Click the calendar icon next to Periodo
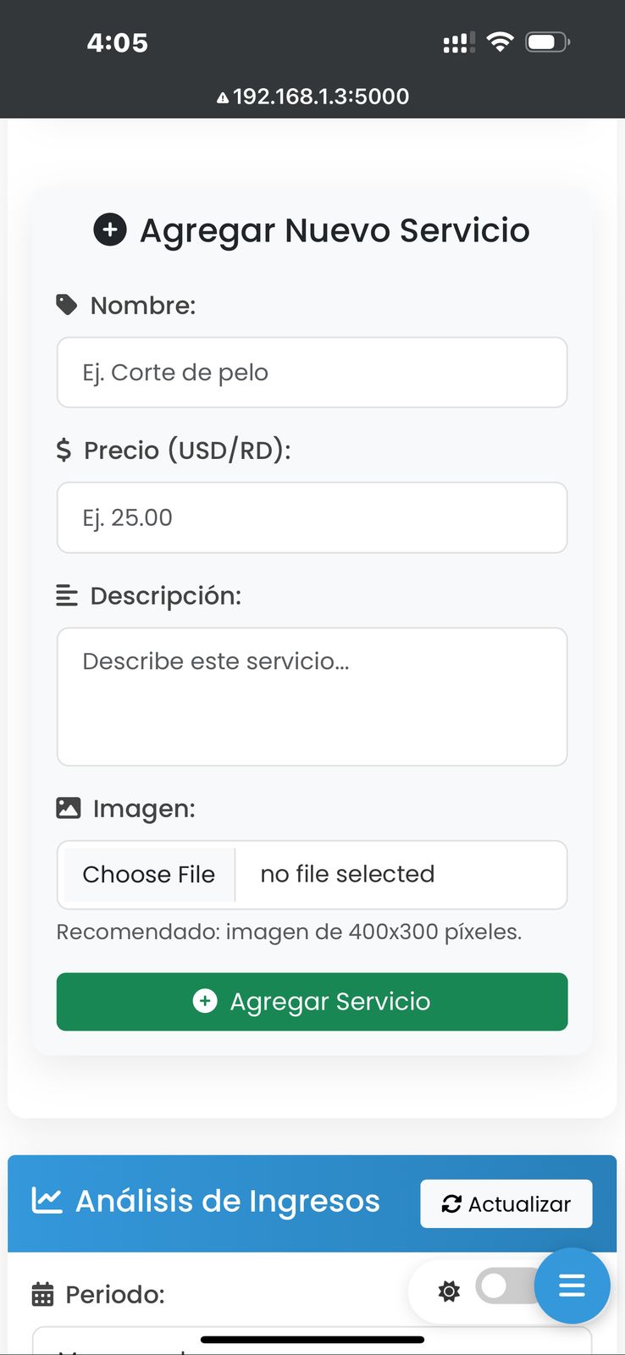Viewport: 625px width, 1355px height. point(42,1294)
